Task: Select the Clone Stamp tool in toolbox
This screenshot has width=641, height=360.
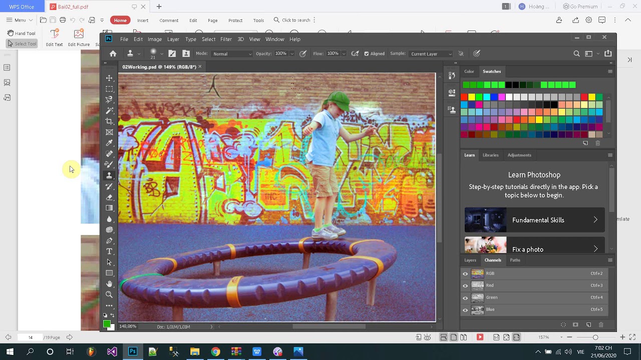Action: [x=109, y=175]
